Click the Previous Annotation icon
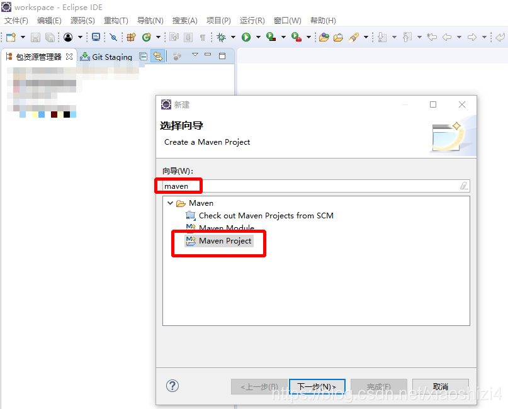 tap(407, 37)
